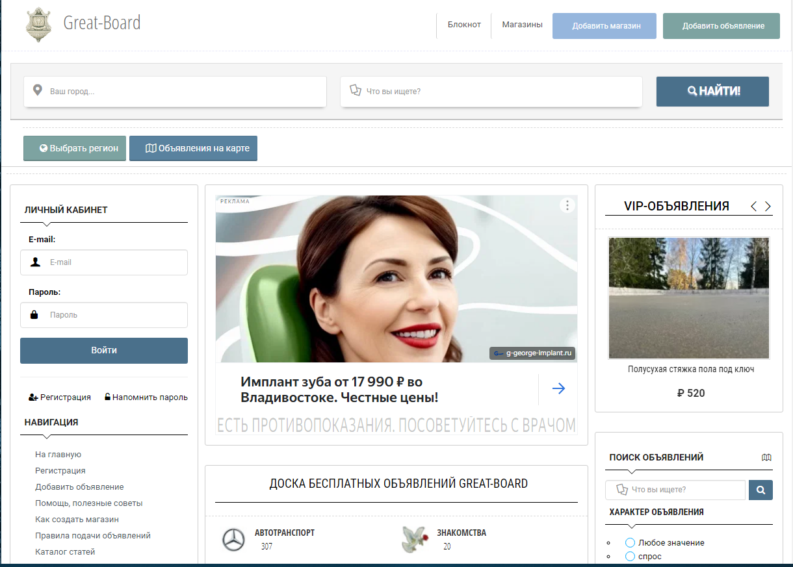This screenshot has width=793, height=567.
Task: Focus the Пароль password field
Action: coord(104,315)
